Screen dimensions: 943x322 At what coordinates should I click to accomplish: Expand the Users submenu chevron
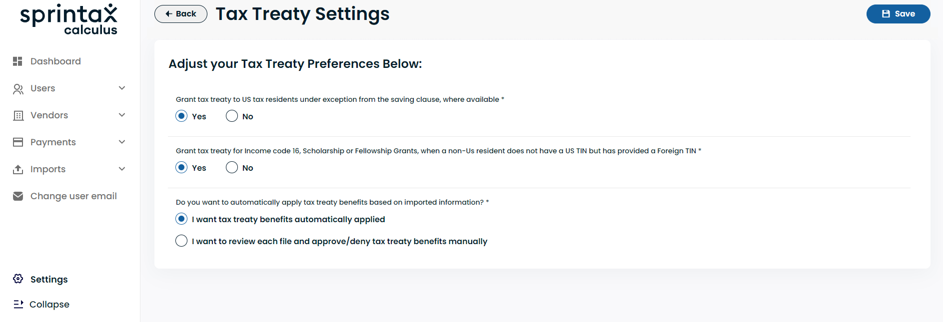click(x=122, y=88)
